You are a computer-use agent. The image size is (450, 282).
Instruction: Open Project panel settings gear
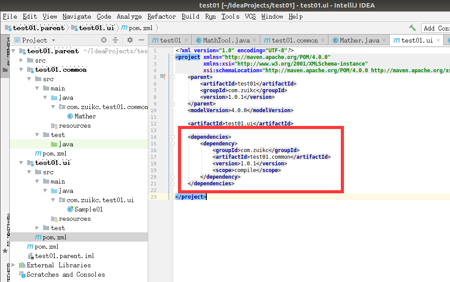click(x=130, y=40)
